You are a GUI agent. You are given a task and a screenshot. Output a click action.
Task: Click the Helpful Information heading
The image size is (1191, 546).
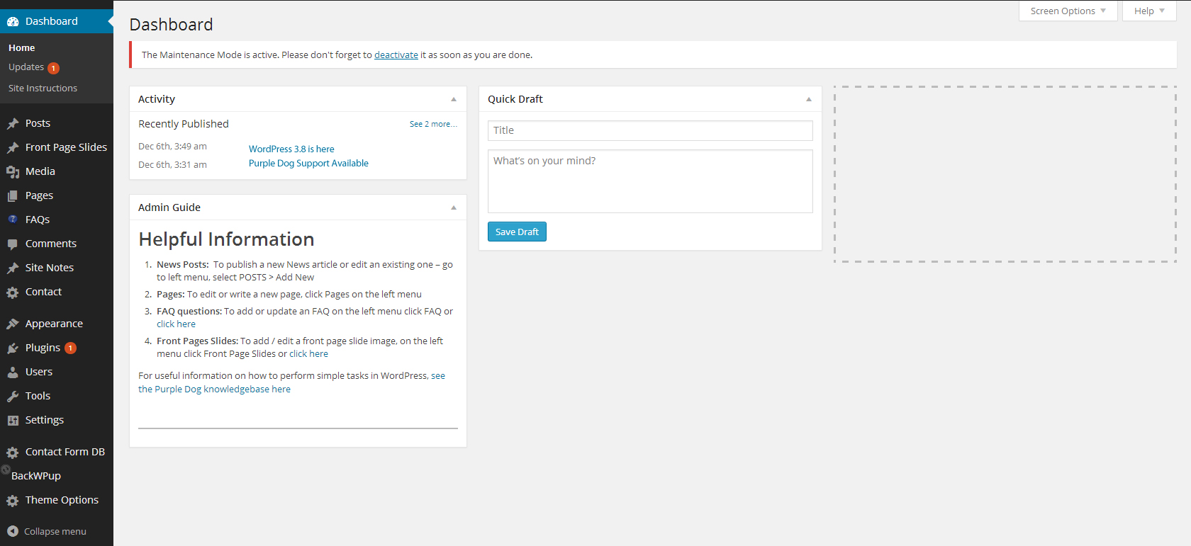click(226, 239)
